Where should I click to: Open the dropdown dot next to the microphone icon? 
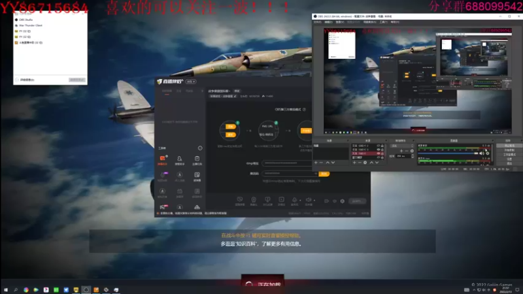tap(300, 201)
